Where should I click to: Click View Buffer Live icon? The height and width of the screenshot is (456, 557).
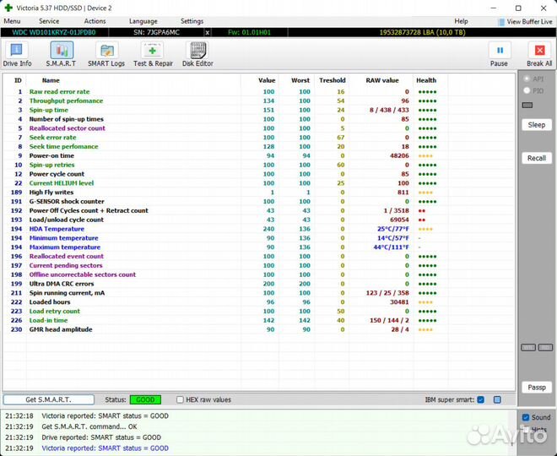click(502, 21)
